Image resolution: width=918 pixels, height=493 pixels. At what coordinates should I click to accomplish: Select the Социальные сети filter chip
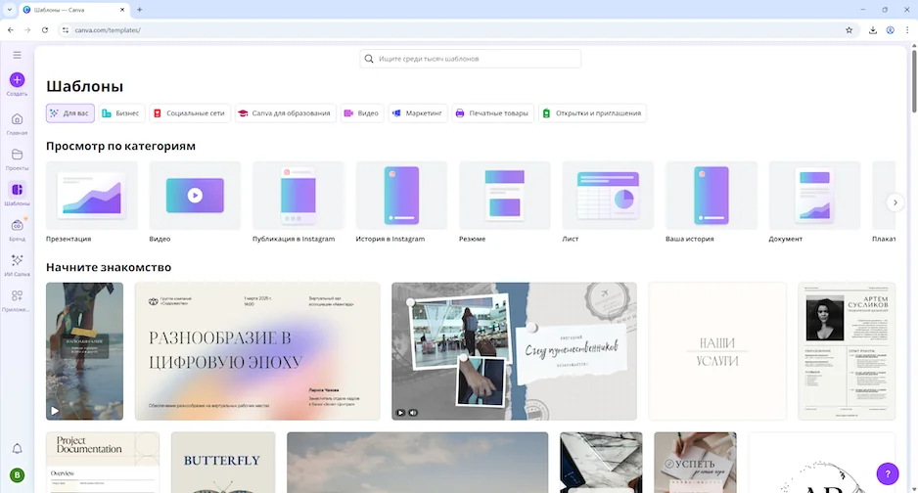point(190,112)
